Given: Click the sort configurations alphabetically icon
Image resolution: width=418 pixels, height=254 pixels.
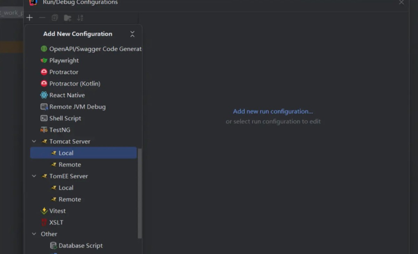Looking at the screenshot, I should click(80, 18).
